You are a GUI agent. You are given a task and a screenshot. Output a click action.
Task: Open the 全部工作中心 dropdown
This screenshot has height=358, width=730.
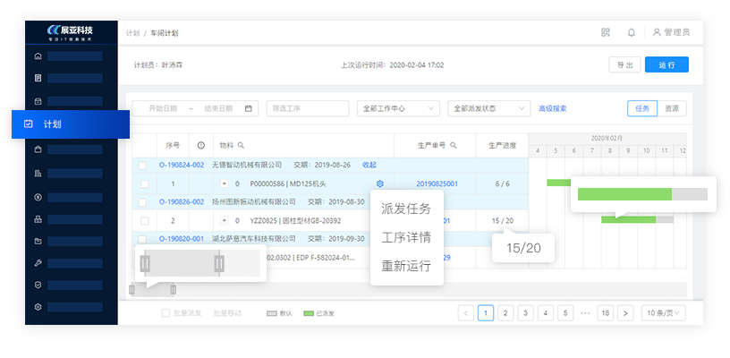coord(398,108)
